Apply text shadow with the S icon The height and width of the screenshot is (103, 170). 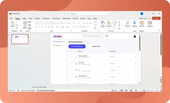(46, 27)
